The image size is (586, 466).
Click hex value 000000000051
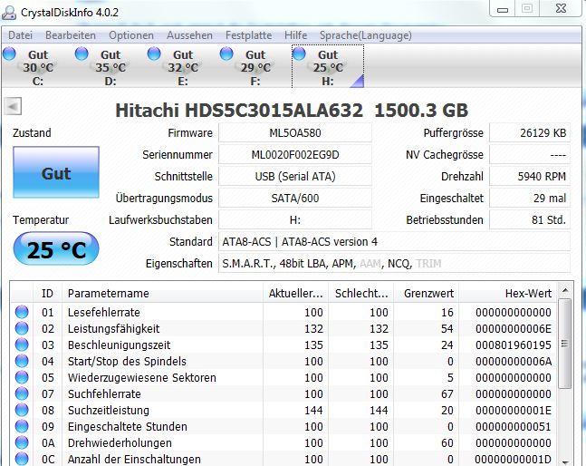(x=514, y=426)
